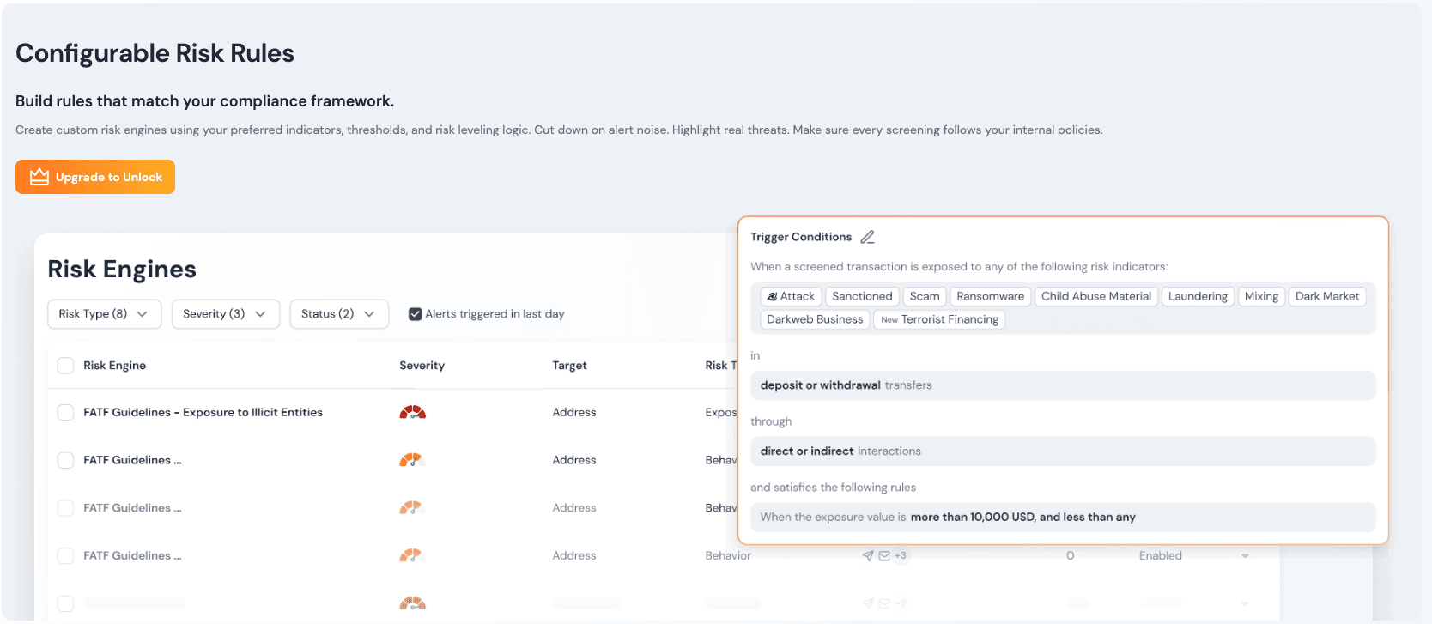The width and height of the screenshot is (1432, 624).
Task: Open the Status (2) filter dropdown
Action: 339,314
